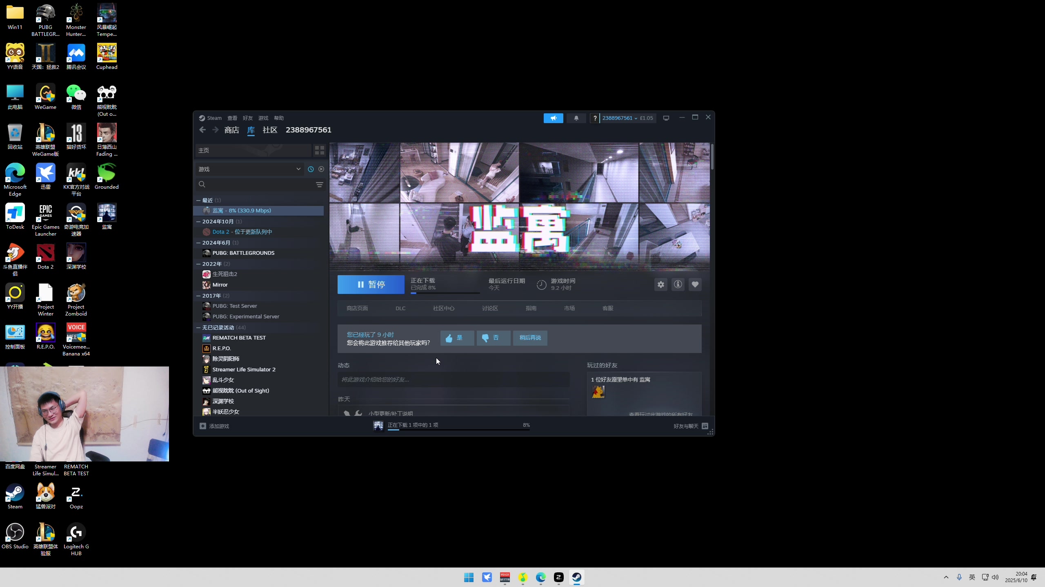Image resolution: width=1045 pixels, height=587 pixels.
Task: Select Streamer Life Simulator 2 entry
Action: pos(259,370)
